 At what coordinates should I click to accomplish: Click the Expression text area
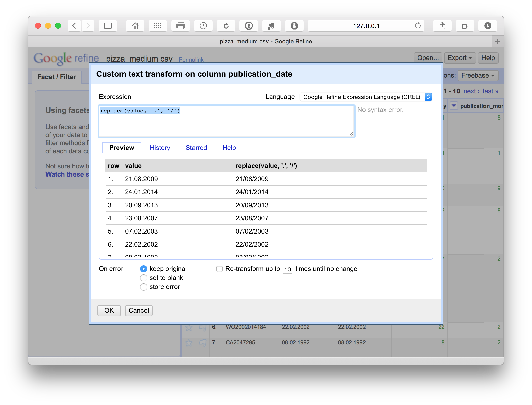click(226, 122)
